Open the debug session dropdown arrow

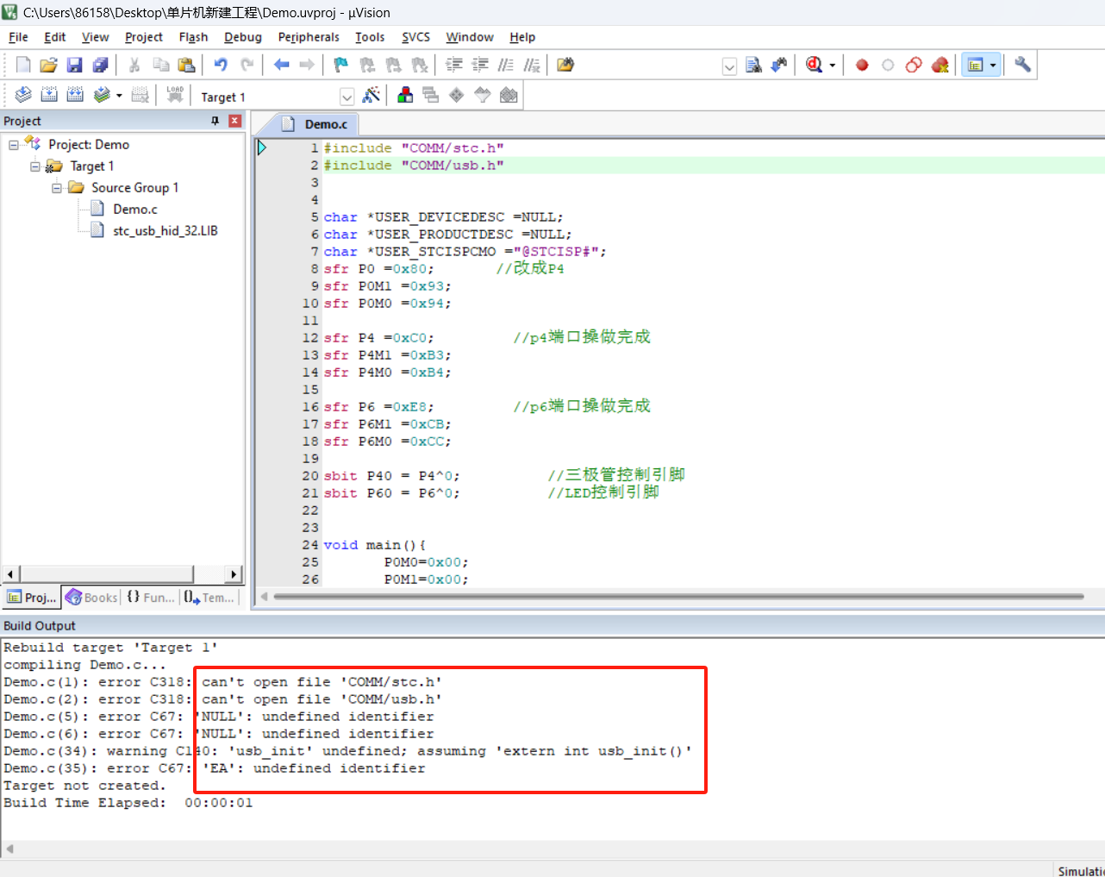point(832,66)
